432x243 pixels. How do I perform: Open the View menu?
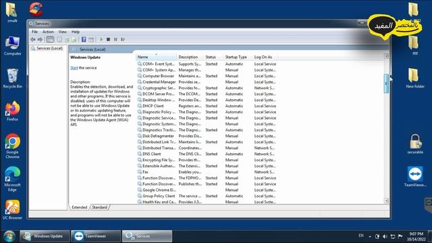(63, 32)
